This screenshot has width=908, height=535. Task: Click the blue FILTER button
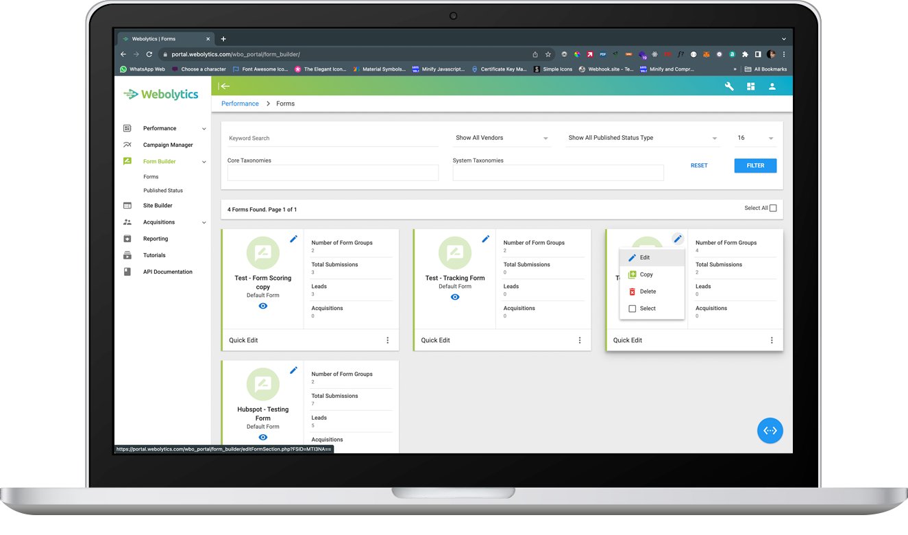point(755,165)
